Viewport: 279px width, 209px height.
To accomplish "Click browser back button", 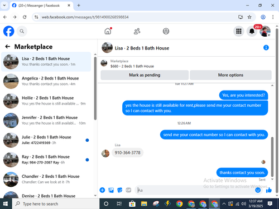I will [x=5, y=17].
